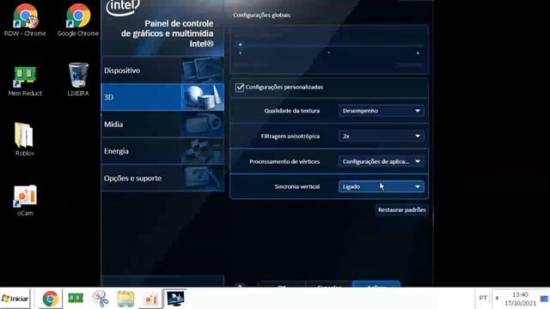Open Sincronia vertical dropdown

(382, 187)
